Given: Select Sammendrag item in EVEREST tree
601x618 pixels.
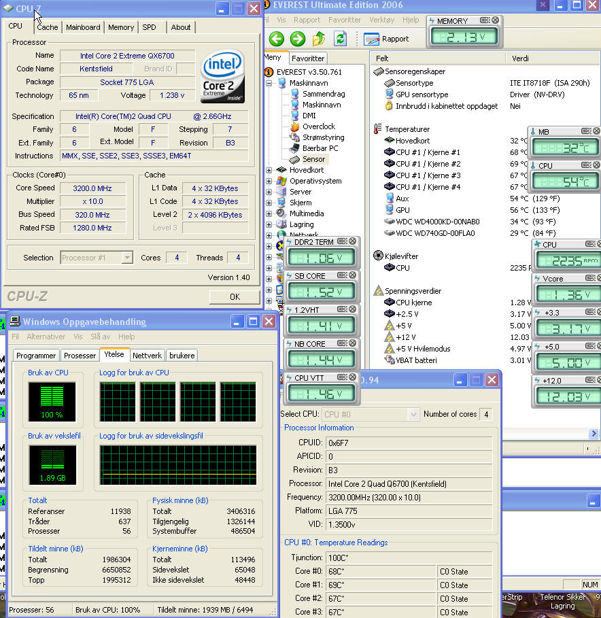Looking at the screenshot, I should pos(317,94).
